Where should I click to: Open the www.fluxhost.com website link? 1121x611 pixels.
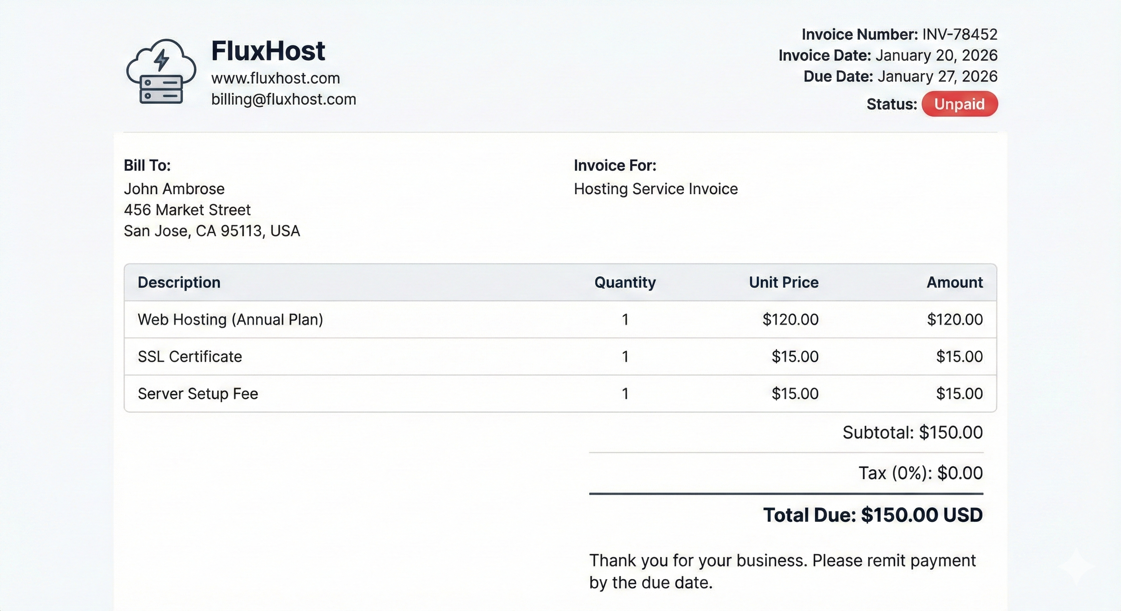pyautogui.click(x=275, y=78)
